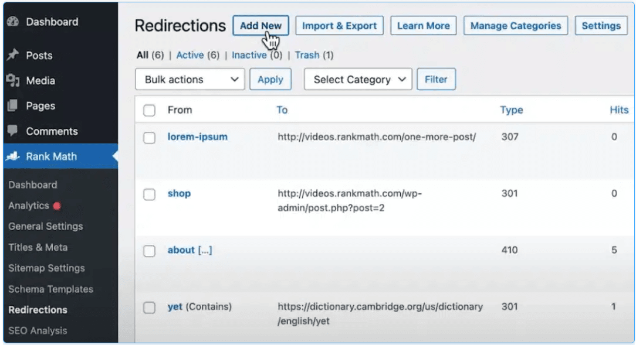The image size is (636, 345).
Task: Open the about redirection entry
Action: [190, 250]
